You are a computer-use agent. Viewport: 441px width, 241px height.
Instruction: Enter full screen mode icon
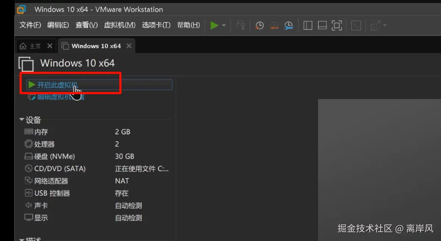(337, 26)
